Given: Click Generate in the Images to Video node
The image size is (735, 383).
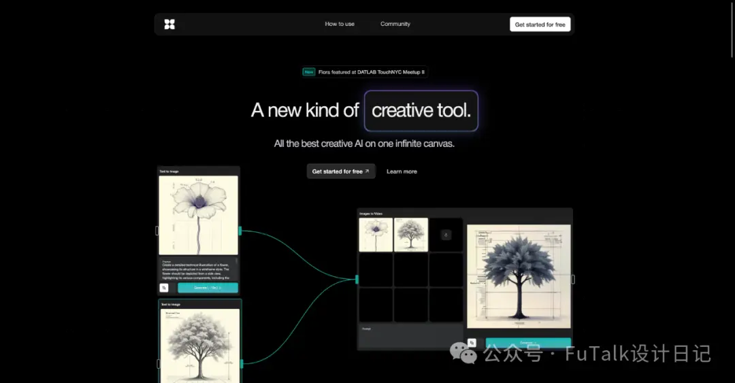Looking at the screenshot, I should pyautogui.click(x=528, y=343).
